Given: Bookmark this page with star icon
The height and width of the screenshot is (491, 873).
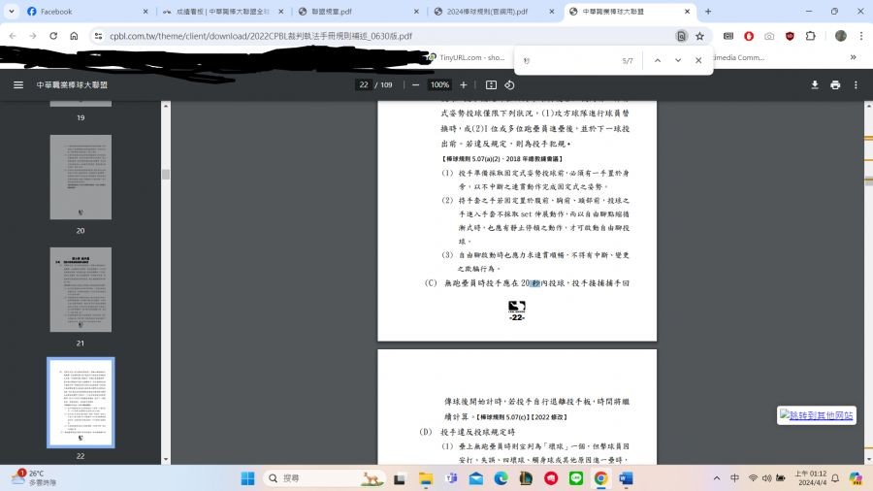Looking at the screenshot, I should 699,36.
